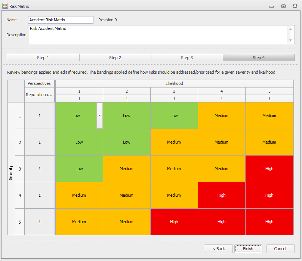Switch to the Step 1 tab
The image size is (302, 261).
(x=43, y=58)
